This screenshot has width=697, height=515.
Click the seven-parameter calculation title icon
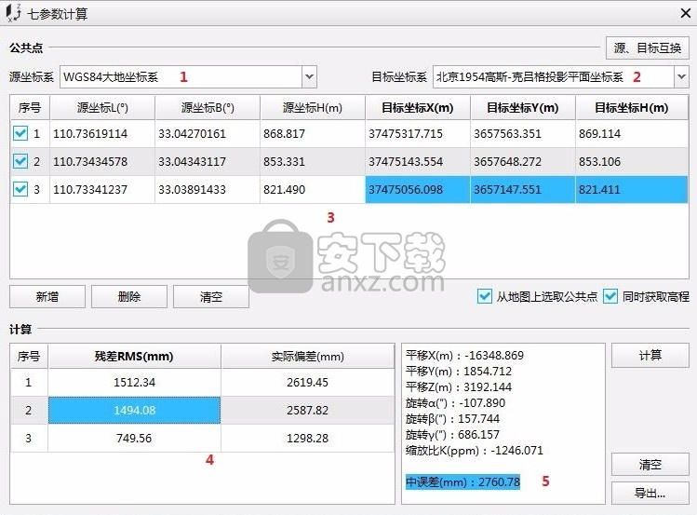13,13
